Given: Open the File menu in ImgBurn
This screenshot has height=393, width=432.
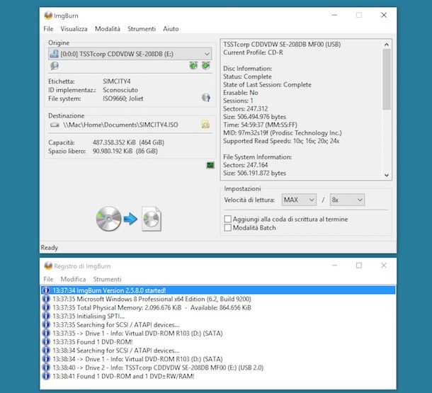Looking at the screenshot, I should point(48,28).
